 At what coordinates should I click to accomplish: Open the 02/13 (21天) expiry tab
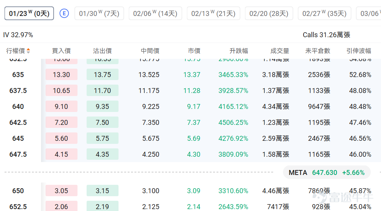(x=213, y=13)
